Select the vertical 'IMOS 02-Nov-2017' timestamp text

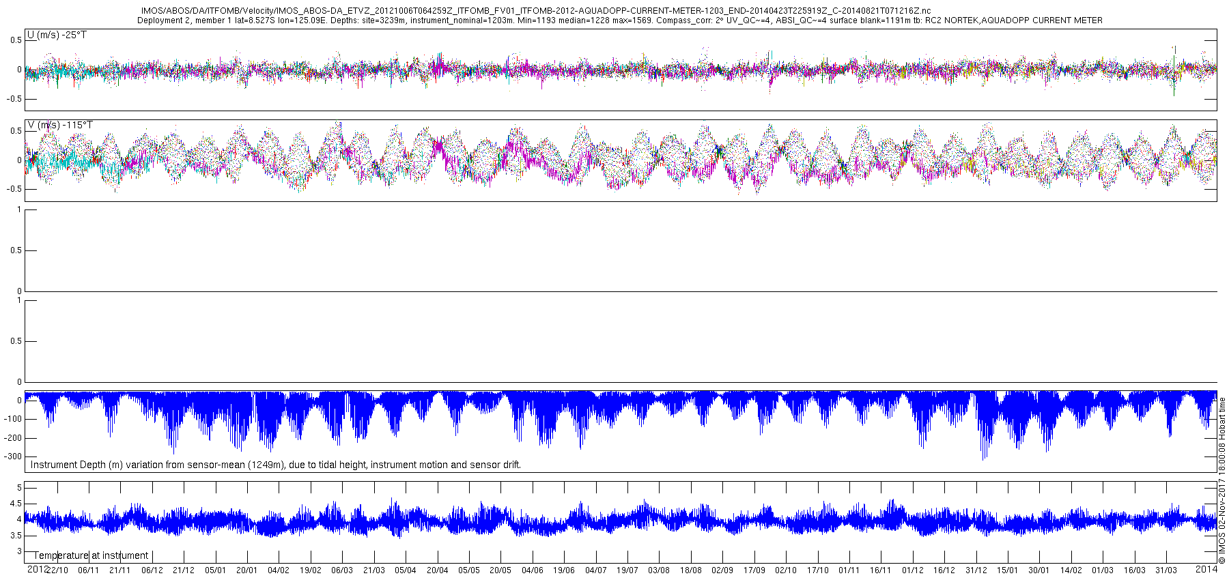(1222, 480)
